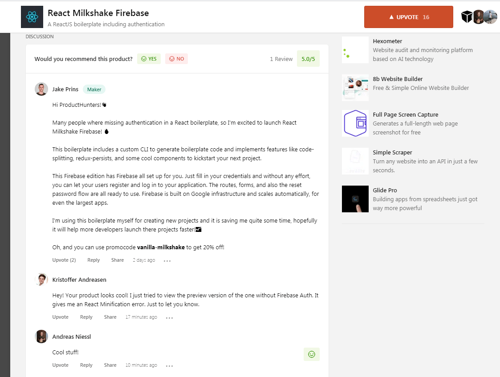The height and width of the screenshot is (377, 500).
Task: Open more options on Jake Prins comment
Action: [x=167, y=261]
